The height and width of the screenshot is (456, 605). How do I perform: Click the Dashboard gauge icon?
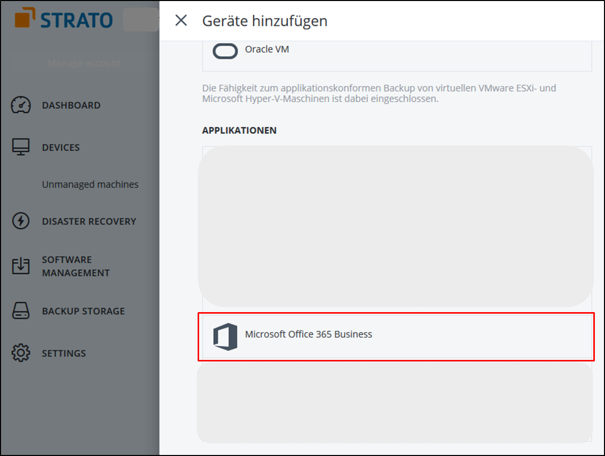[21, 105]
